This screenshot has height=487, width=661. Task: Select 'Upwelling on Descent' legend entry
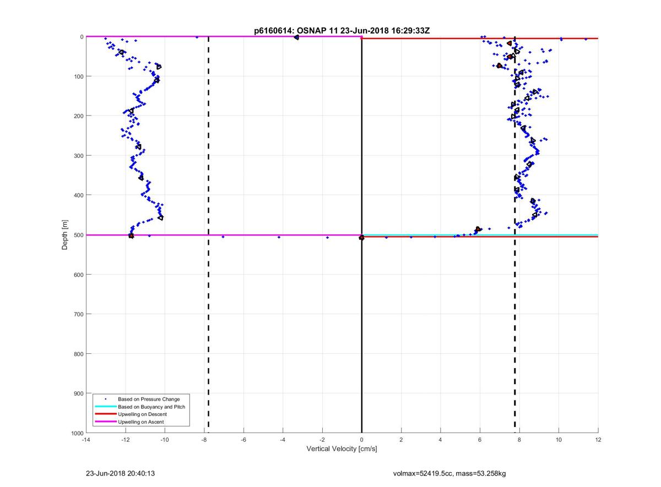(142, 414)
